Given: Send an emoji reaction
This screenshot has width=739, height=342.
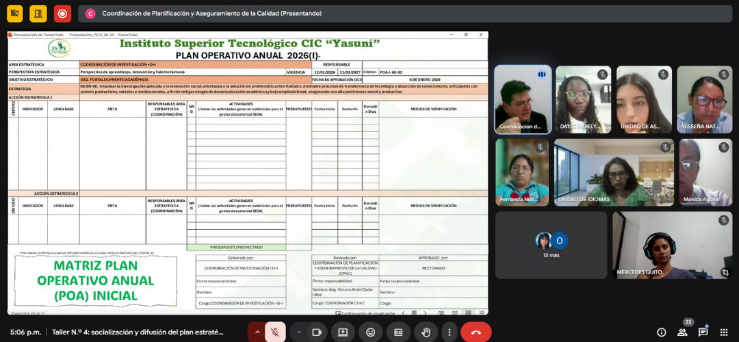Looking at the screenshot, I should point(370,332).
